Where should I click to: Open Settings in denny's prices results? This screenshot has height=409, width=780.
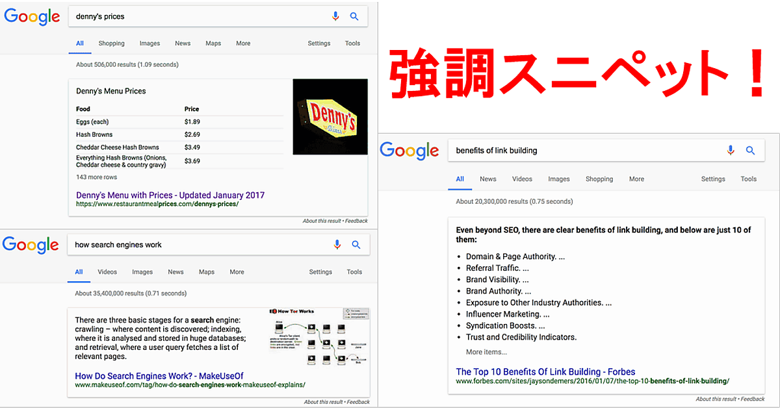pos(319,43)
